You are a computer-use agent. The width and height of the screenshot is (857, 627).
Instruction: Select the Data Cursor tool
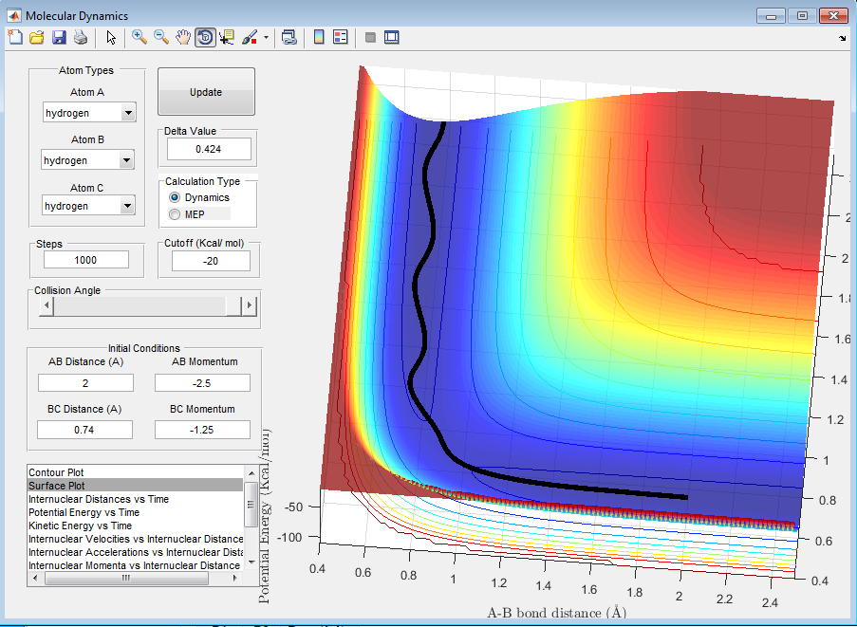[x=227, y=37]
